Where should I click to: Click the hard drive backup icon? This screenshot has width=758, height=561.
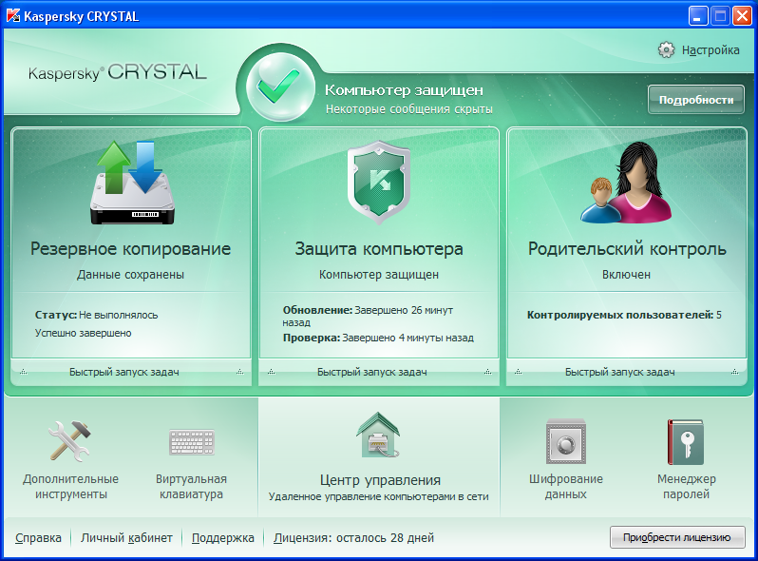(132, 183)
